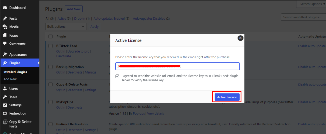Filter plugins by Active
This screenshot has width=326, height=134.
(61, 19)
